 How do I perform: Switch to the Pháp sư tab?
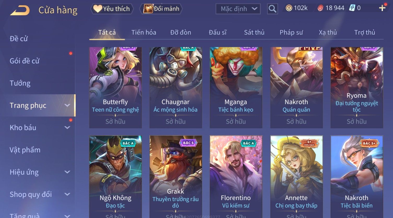291,32
